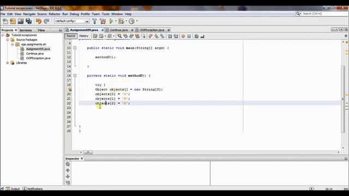Image resolution: width=349 pixels, height=196 pixels.
Task: Click the editor horizontal scrollbar thumb
Action: 88,152
